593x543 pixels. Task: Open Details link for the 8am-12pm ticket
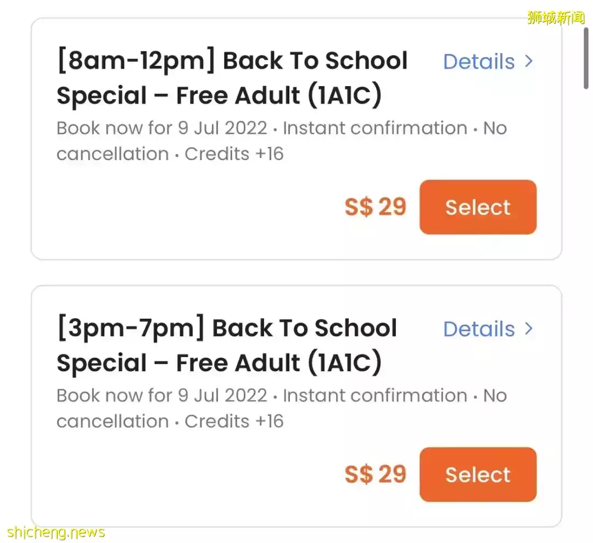point(479,62)
